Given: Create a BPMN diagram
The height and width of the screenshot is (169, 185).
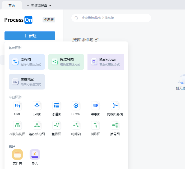Looking at the screenshot, I should tap(76, 106).
